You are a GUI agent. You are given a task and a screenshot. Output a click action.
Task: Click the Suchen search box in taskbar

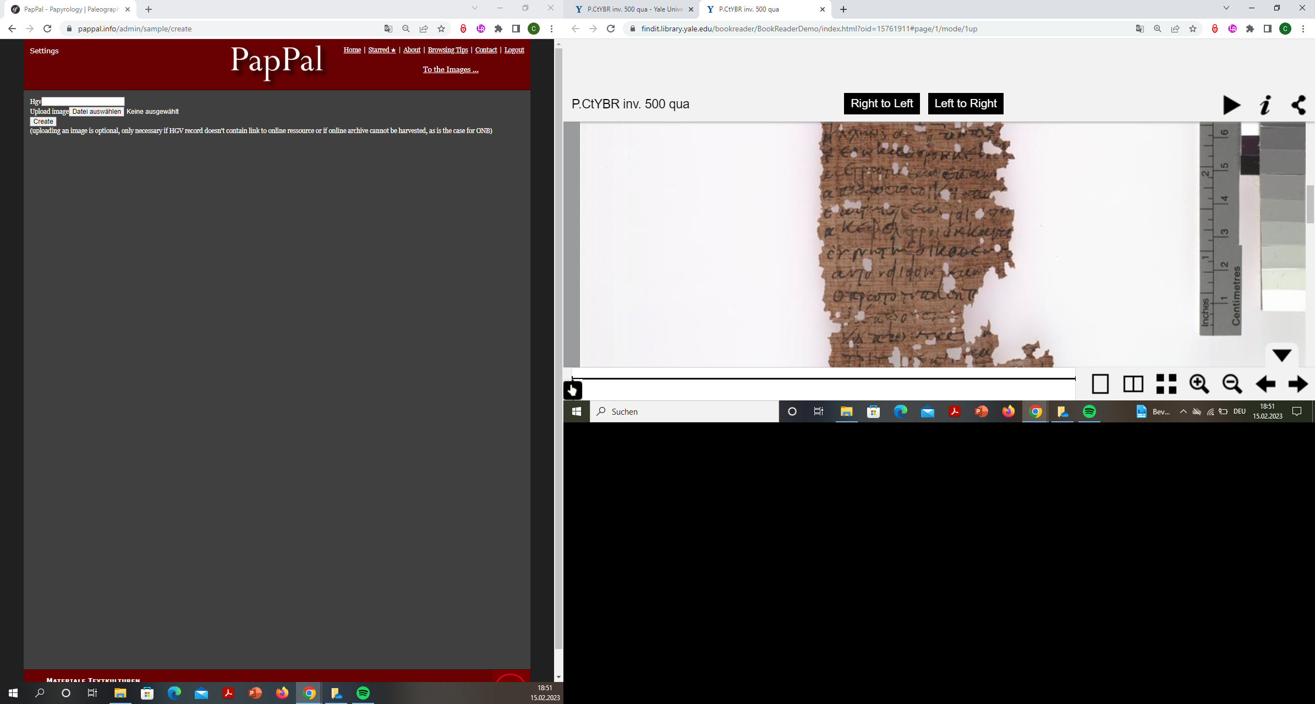684,411
